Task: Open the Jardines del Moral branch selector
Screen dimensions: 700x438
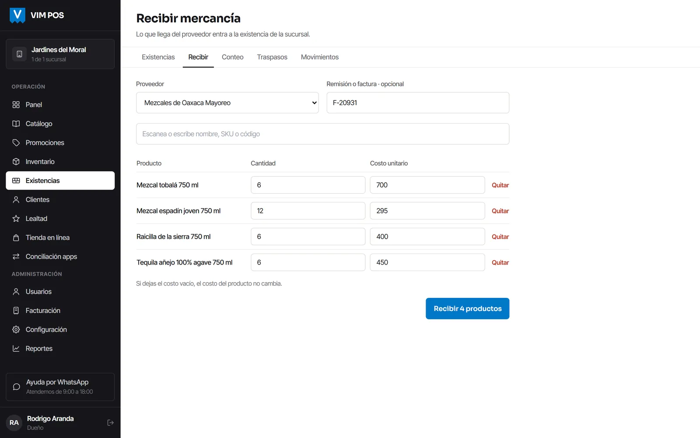Action: point(60,54)
